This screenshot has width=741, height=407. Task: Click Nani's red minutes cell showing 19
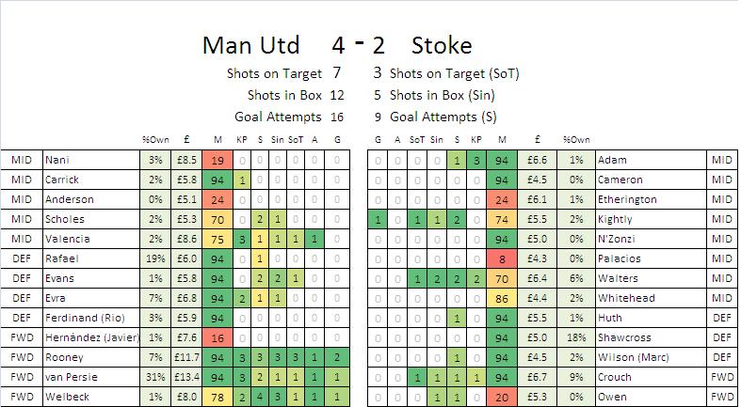217,161
